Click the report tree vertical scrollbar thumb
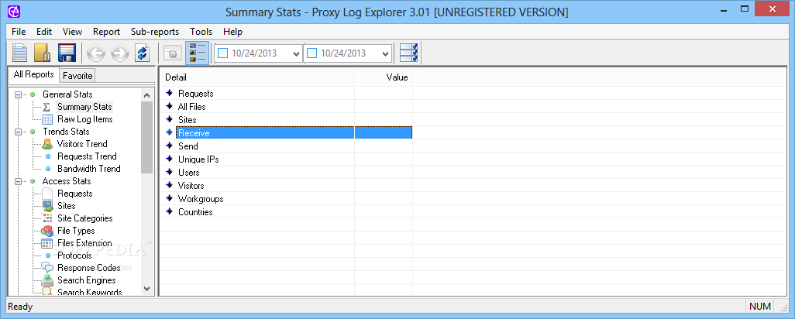Image resolution: width=795 pixels, height=319 pixels. click(x=147, y=137)
